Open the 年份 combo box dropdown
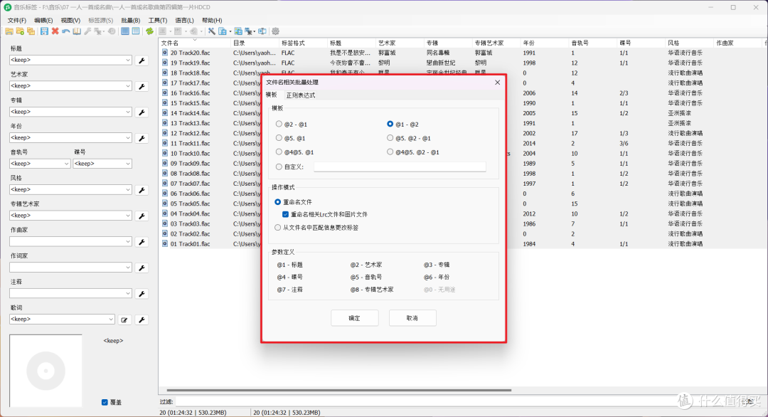The height and width of the screenshot is (417, 768). click(x=127, y=138)
